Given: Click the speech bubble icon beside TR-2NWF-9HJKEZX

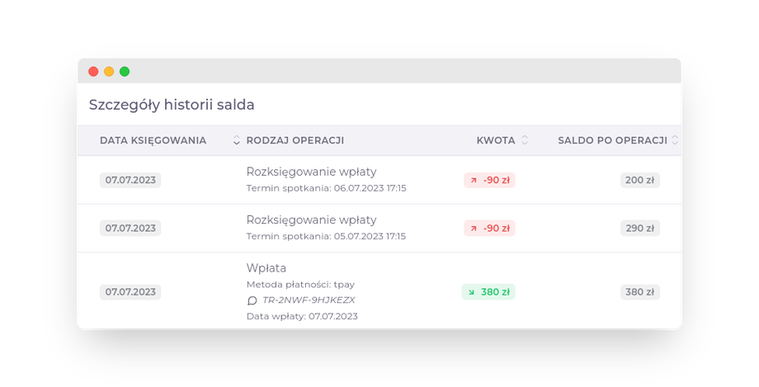Looking at the screenshot, I should pyautogui.click(x=252, y=300).
